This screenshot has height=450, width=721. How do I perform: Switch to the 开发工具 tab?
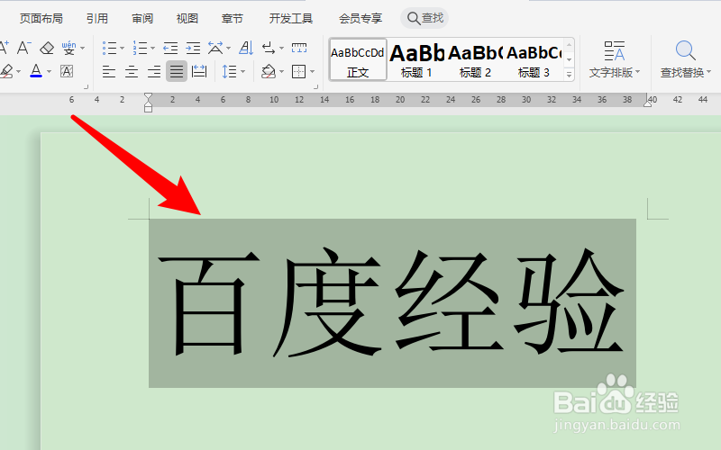tap(290, 18)
